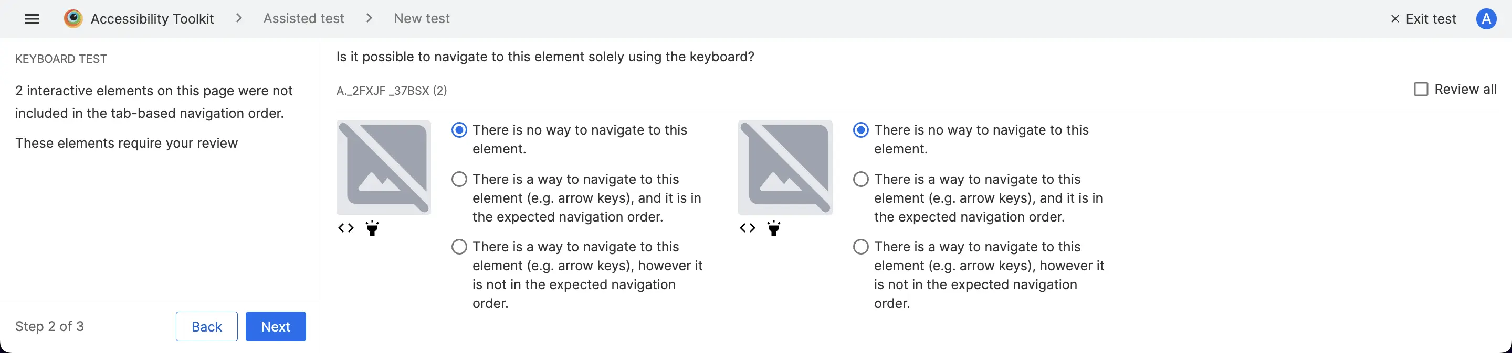Highlight the second element with flashlight icon

pos(774,228)
